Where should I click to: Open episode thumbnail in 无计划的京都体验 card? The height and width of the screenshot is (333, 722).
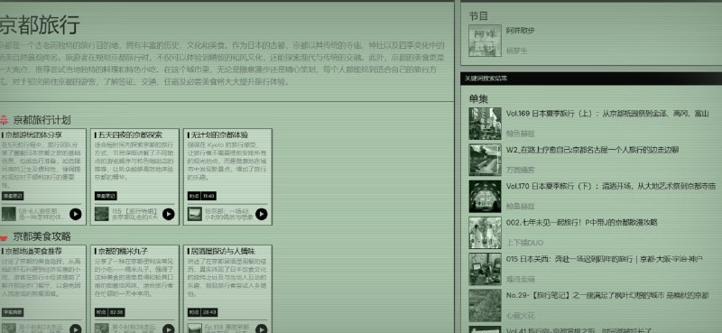tap(194, 214)
